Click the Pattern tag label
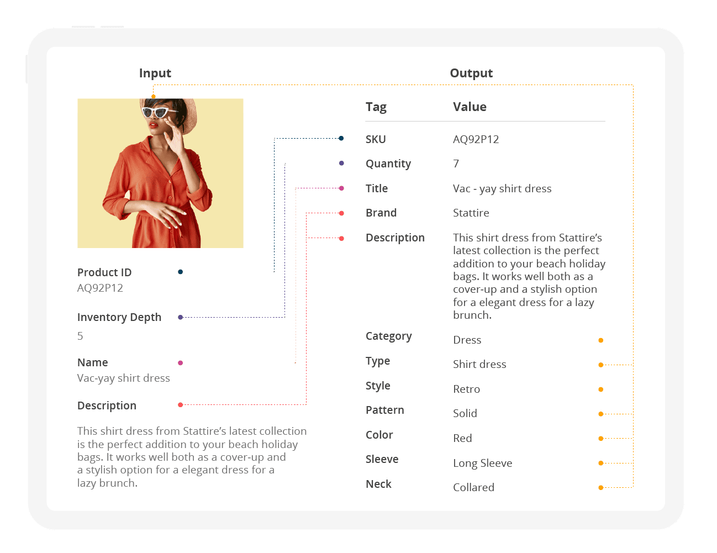 coord(385,410)
